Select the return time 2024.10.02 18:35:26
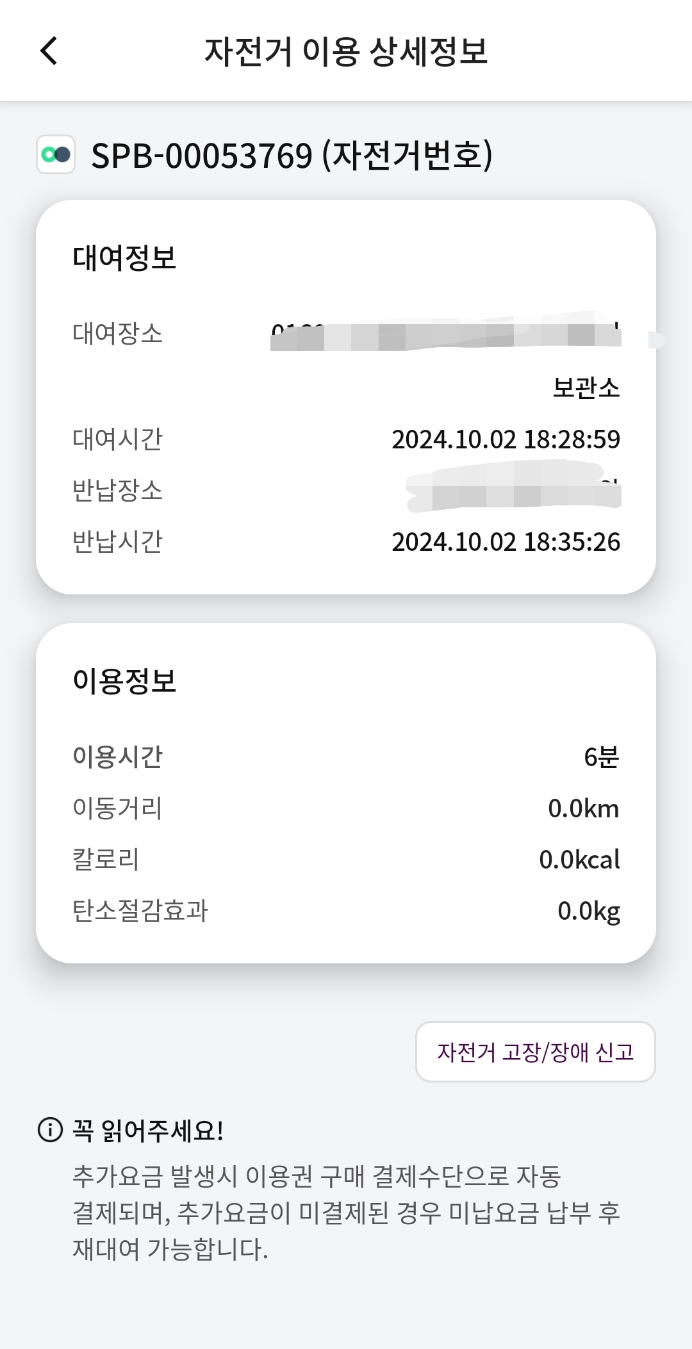The image size is (692, 1349). pos(506,542)
